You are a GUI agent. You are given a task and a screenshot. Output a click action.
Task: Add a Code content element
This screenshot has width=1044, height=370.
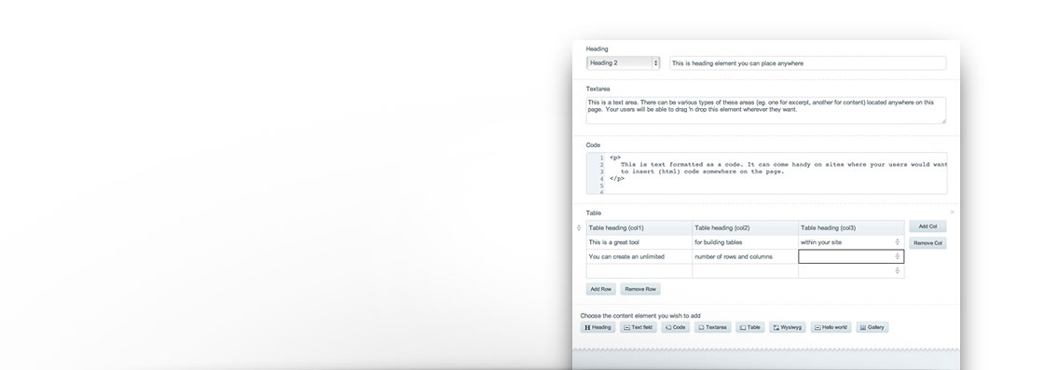pos(675,327)
